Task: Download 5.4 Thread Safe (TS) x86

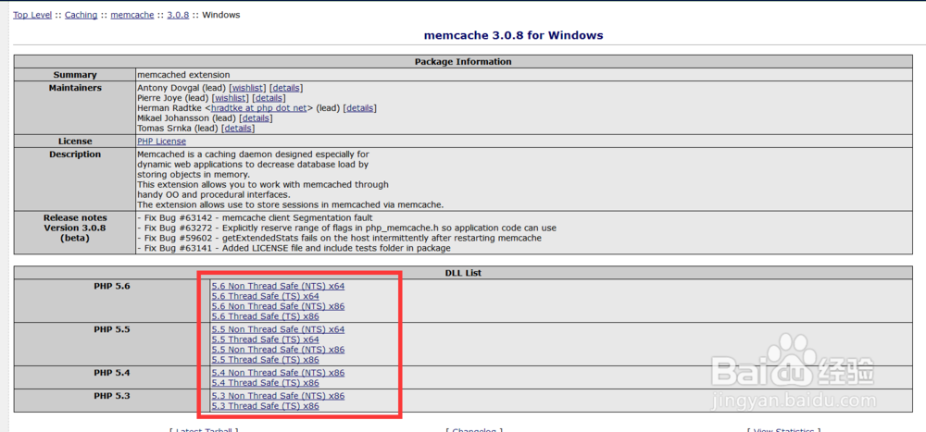Action: click(x=266, y=383)
